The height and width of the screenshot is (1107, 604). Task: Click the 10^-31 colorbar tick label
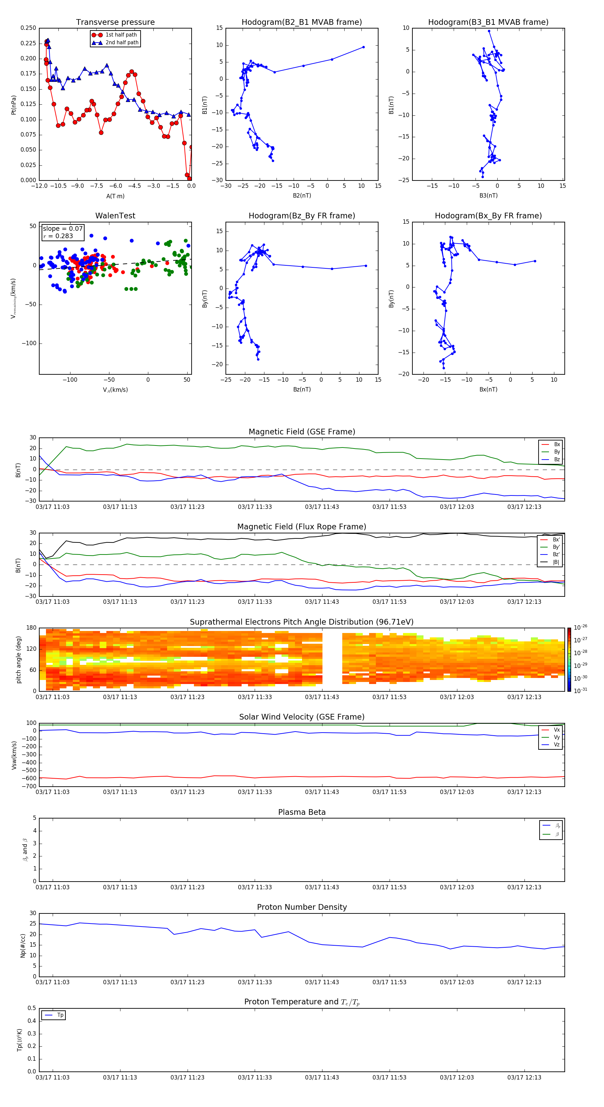[581, 691]
